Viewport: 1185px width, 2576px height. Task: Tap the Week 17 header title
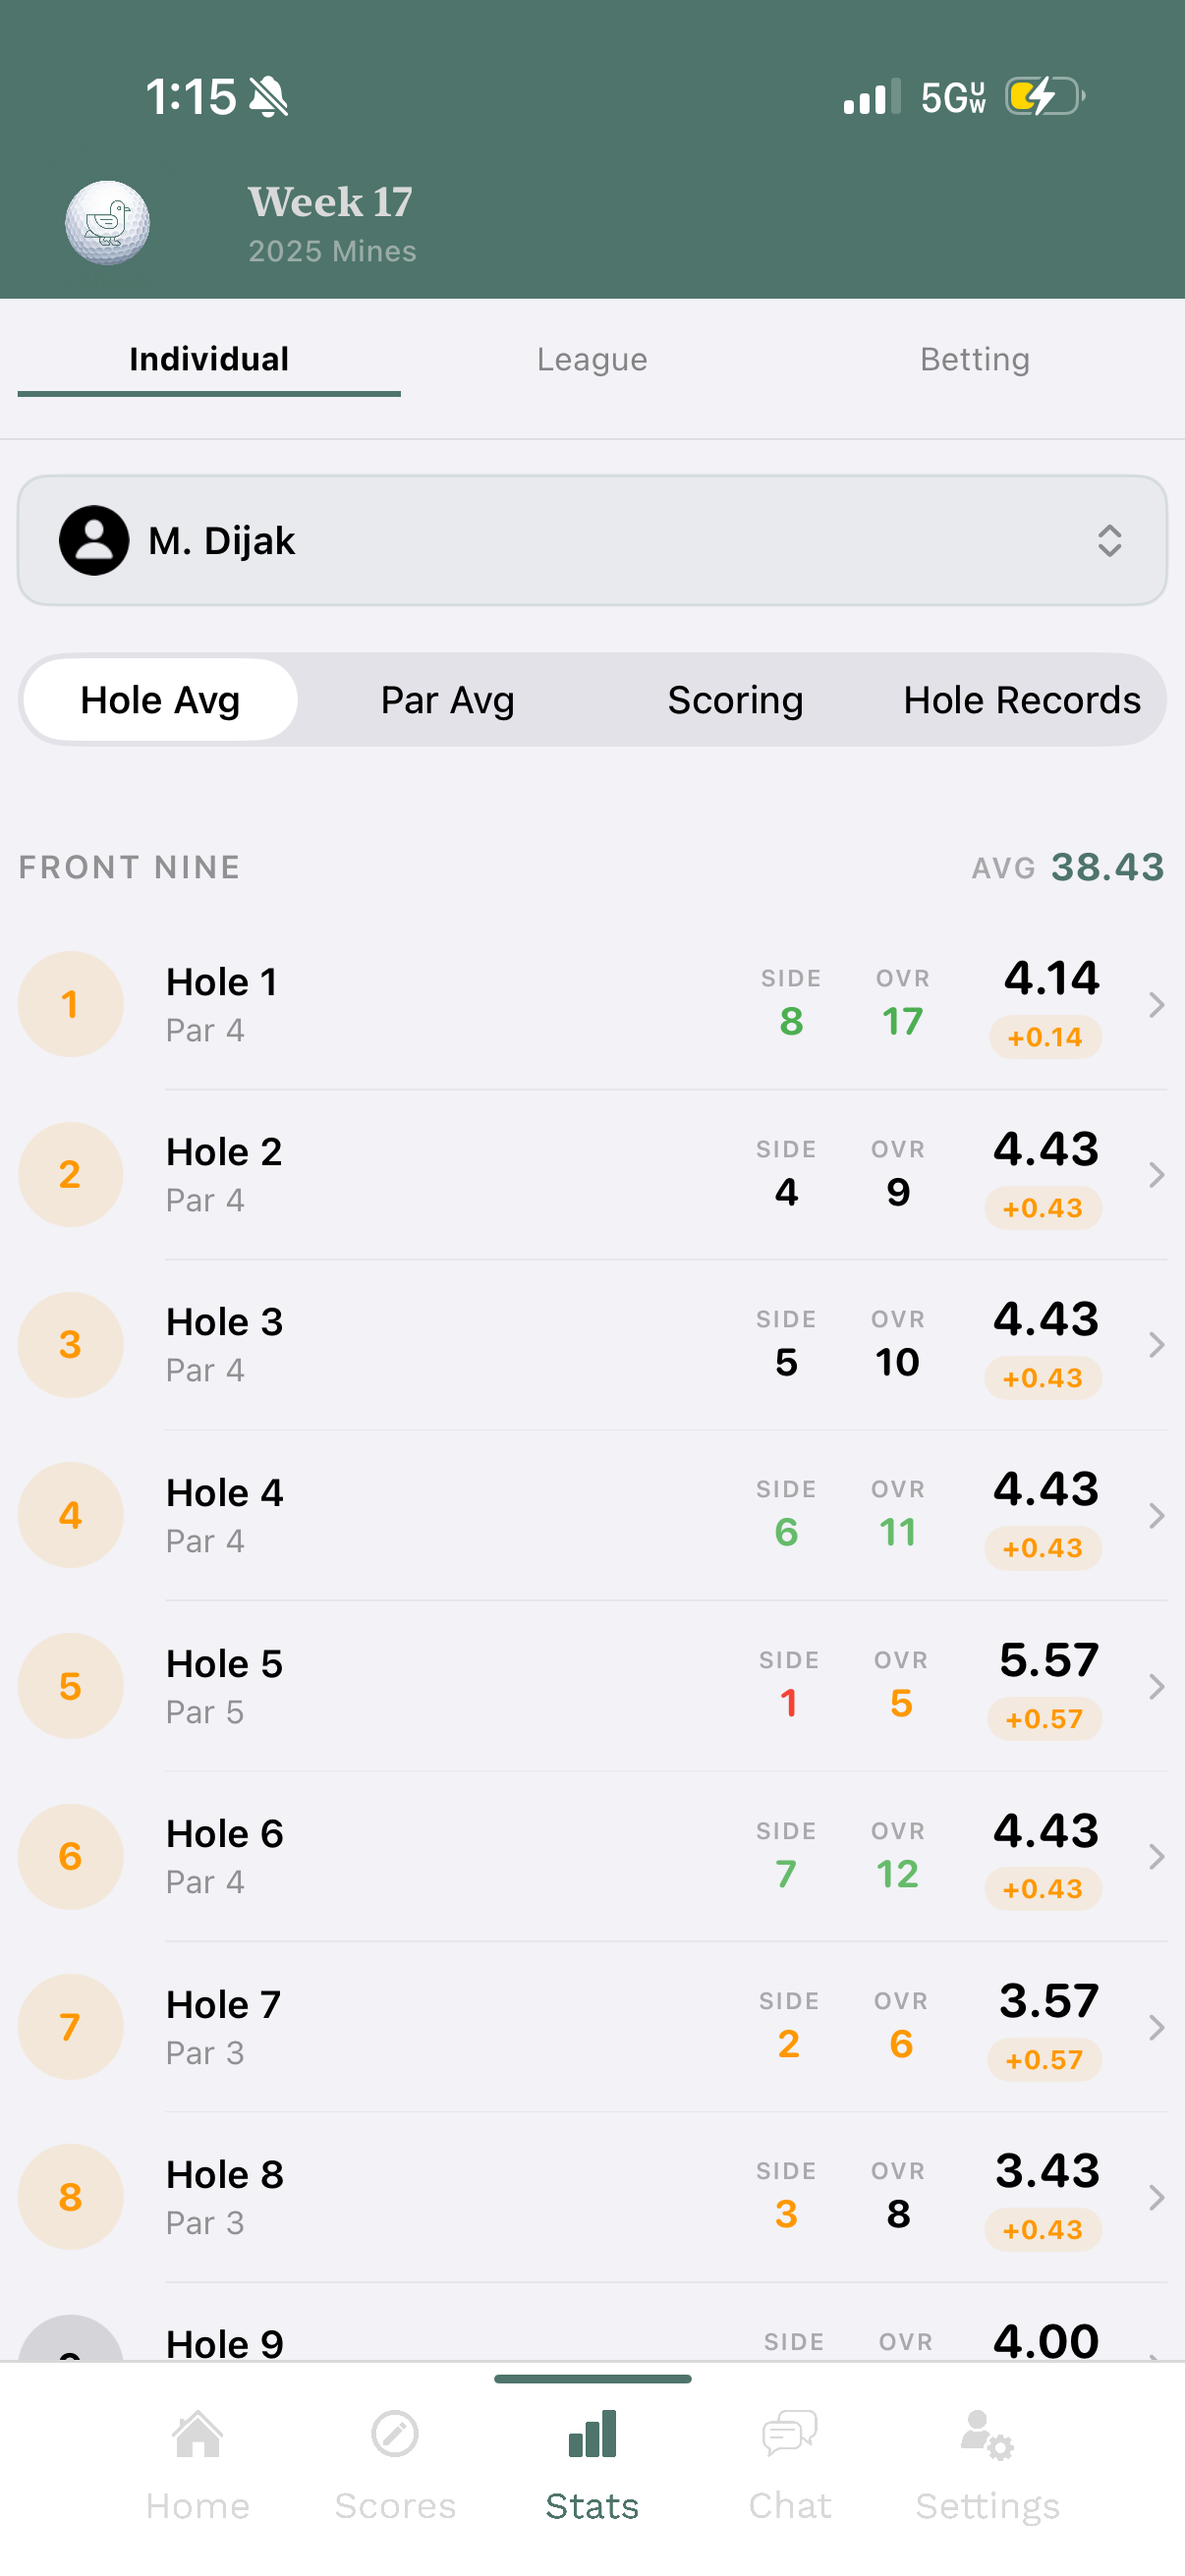[330, 202]
